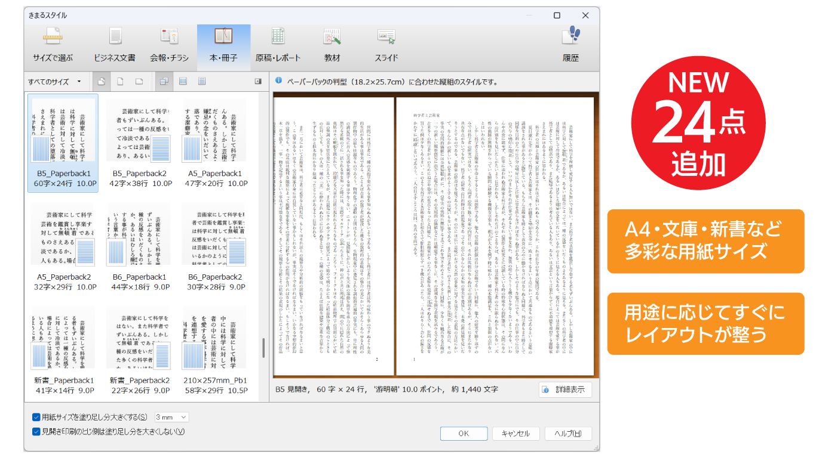Expand the right-side panel toggle arrow
The image size is (816, 458).
257,81
